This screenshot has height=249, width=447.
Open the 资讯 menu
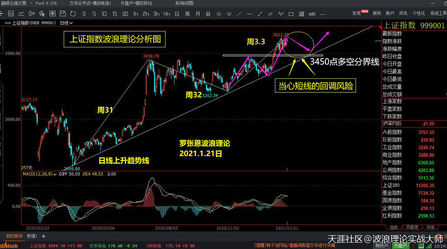pyautogui.click(x=403, y=13)
